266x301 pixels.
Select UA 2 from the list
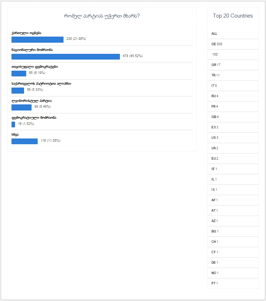point(215,148)
